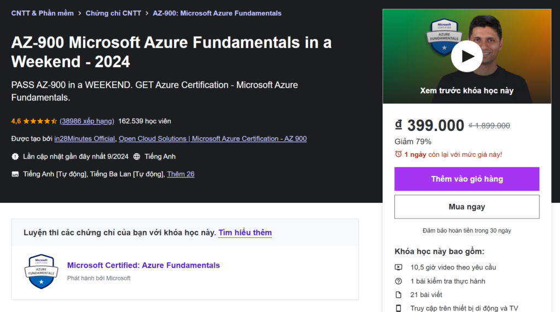Click the last updated badge icon
Viewport: 560px width, 312px height.
(x=15, y=157)
